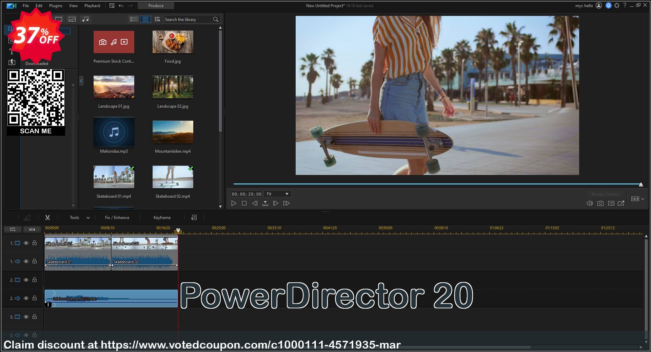Image resolution: width=651 pixels, height=352 pixels.
Task: Click the redo arrow icon
Action: [x=130, y=6]
